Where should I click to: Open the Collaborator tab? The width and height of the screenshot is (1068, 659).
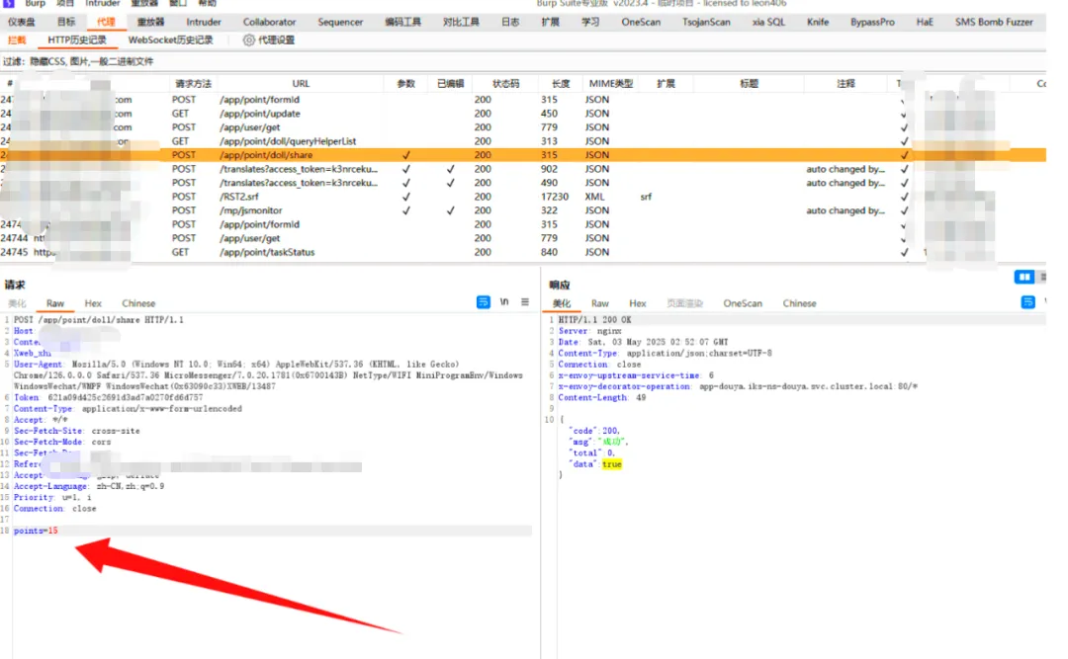point(269,22)
